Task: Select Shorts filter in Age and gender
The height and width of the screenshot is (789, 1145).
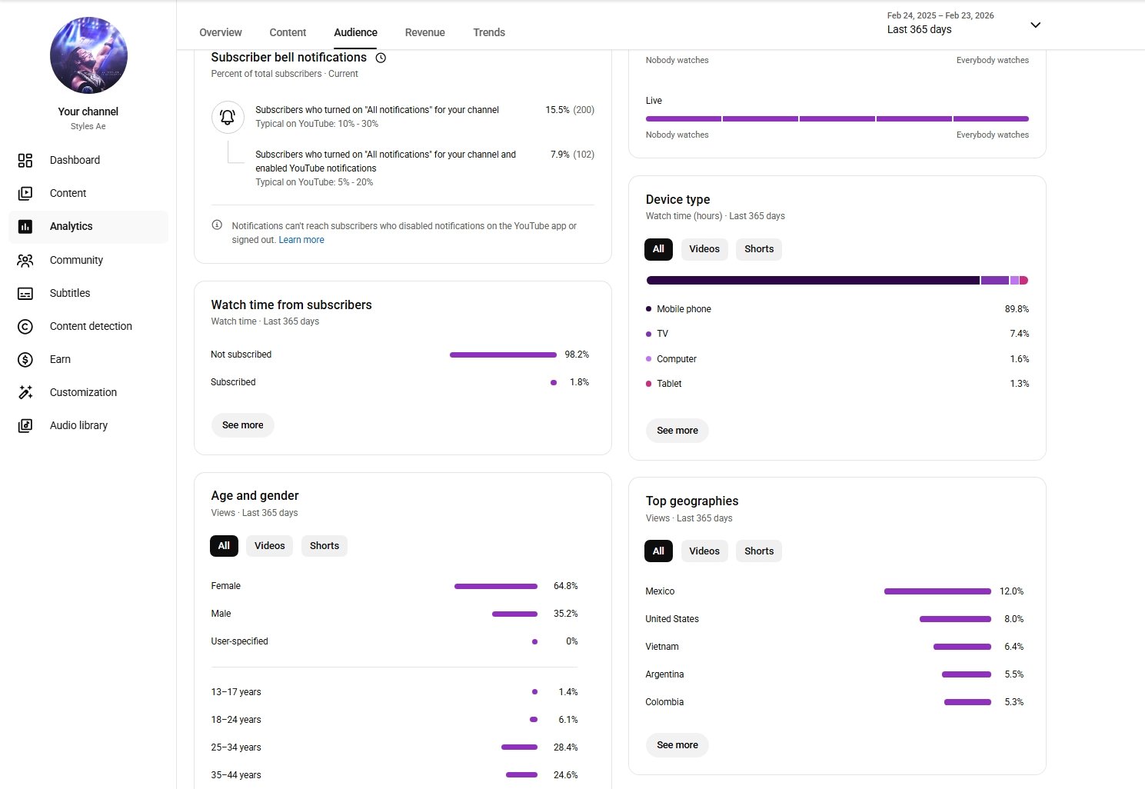Action: tap(324, 546)
